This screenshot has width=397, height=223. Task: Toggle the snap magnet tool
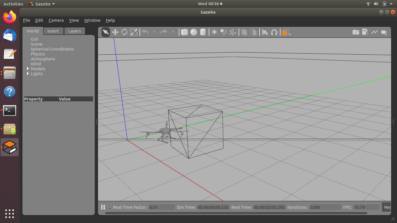pyautogui.click(x=274, y=32)
